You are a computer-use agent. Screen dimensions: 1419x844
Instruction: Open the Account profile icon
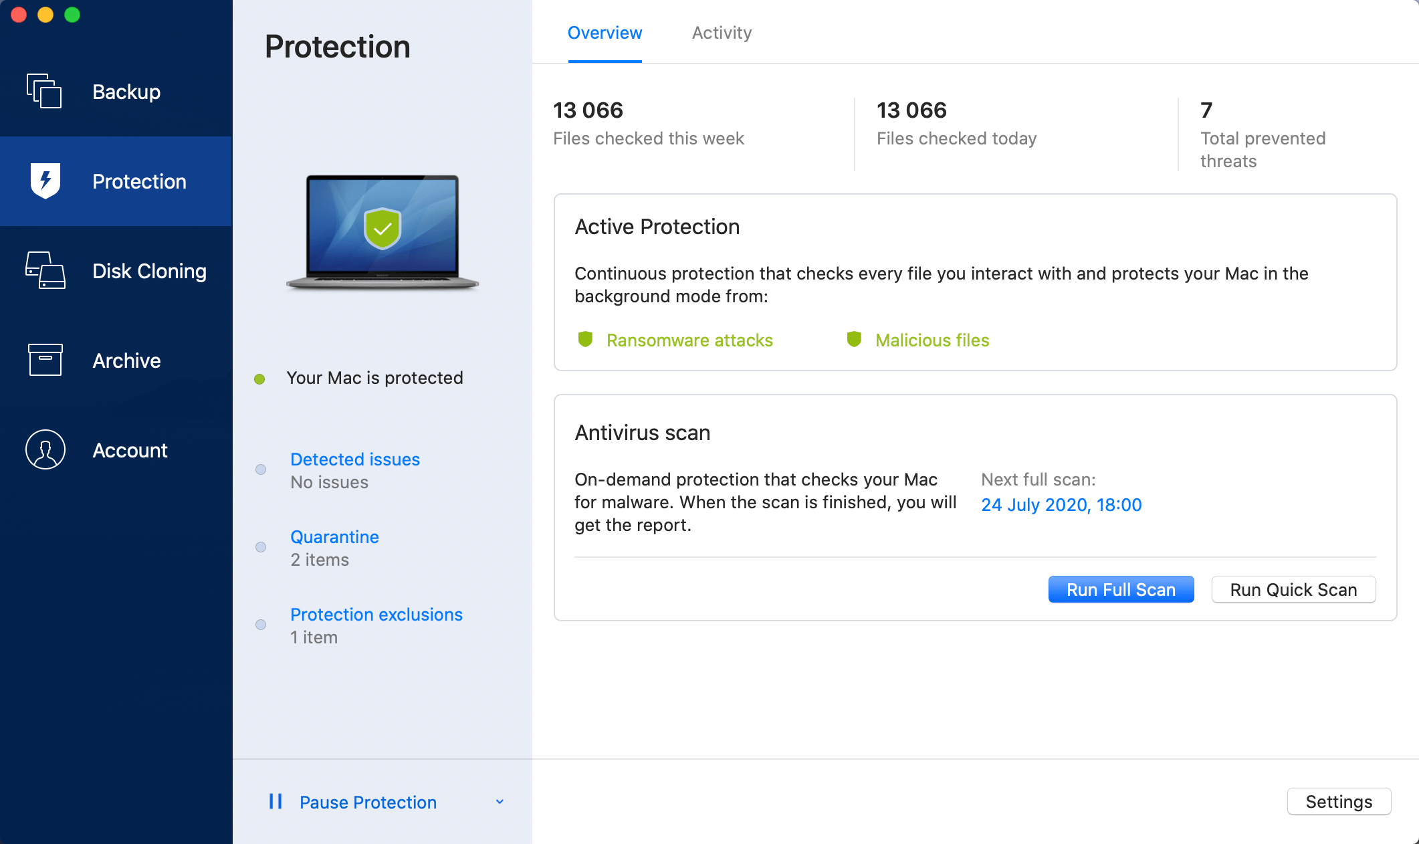click(x=45, y=449)
